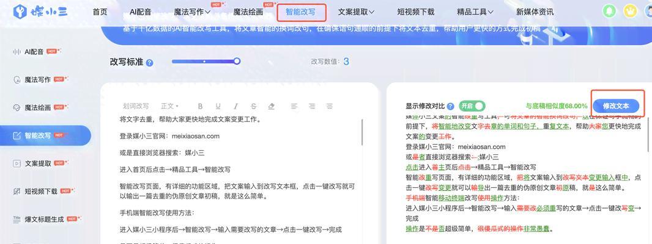Click the help icon next to 改写标准
The height and width of the screenshot is (244, 652).
150,63
